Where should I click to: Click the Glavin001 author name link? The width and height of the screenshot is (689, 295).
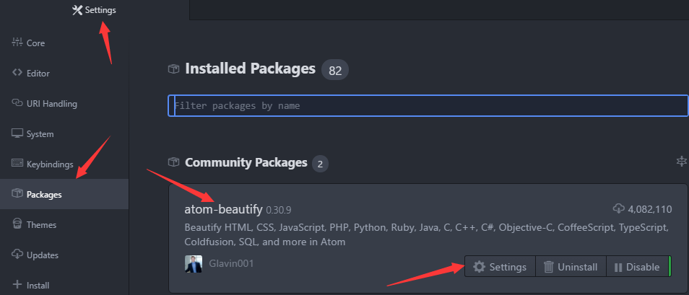[x=231, y=263]
